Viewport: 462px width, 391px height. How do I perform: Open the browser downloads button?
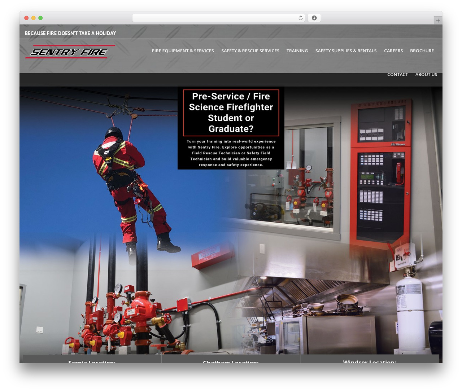click(x=314, y=18)
